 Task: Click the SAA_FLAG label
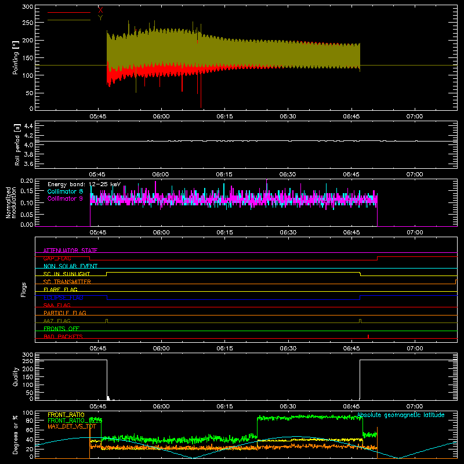[57, 305]
